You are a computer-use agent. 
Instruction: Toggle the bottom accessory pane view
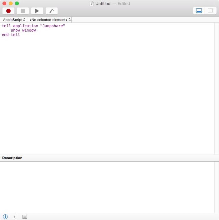(199, 11)
